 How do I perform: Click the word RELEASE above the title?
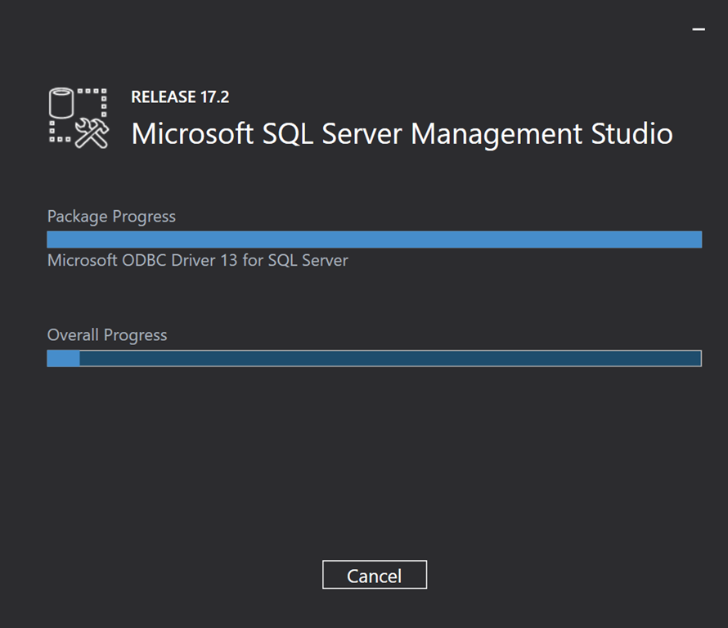click(164, 97)
